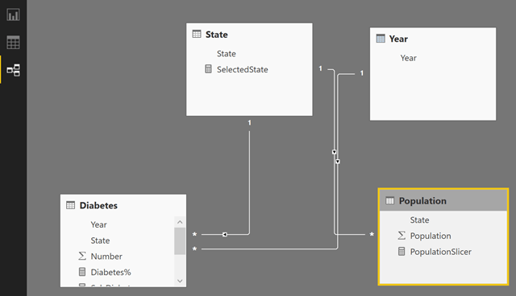Select State field in Diabetes table
Viewport: 516px width, 296px height.
pos(100,240)
